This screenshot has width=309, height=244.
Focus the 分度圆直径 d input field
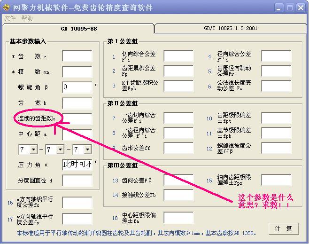click(77, 181)
